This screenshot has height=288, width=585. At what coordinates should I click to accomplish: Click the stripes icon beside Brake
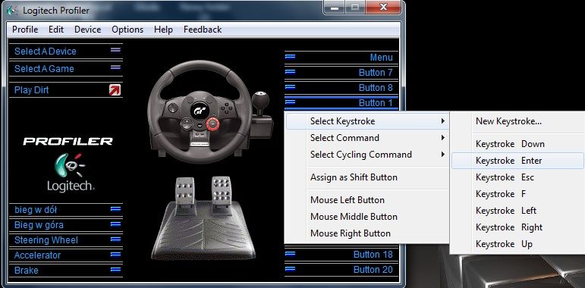point(115,269)
